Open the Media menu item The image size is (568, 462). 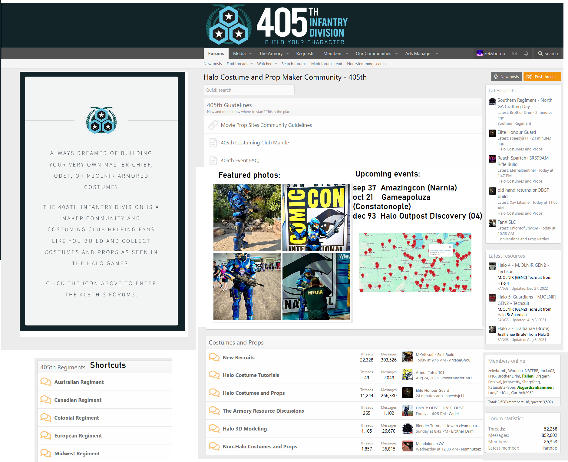click(239, 54)
